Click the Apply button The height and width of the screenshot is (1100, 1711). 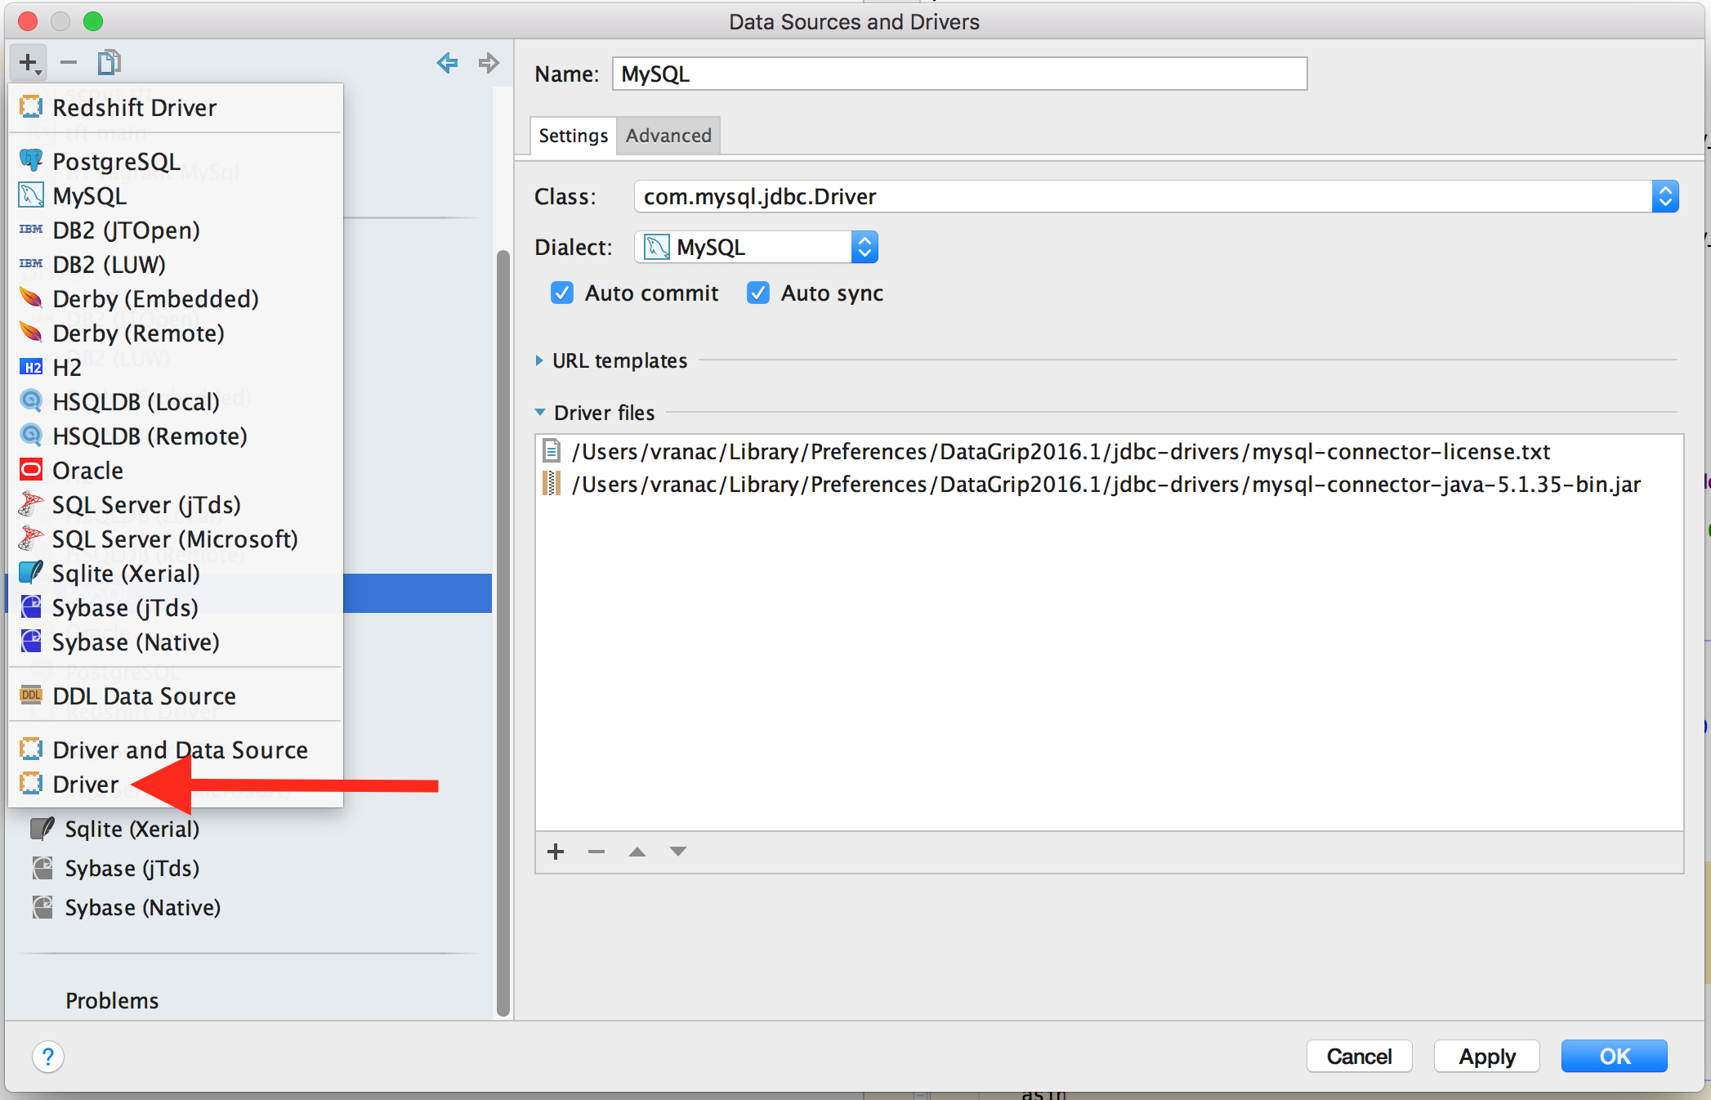(1487, 1057)
